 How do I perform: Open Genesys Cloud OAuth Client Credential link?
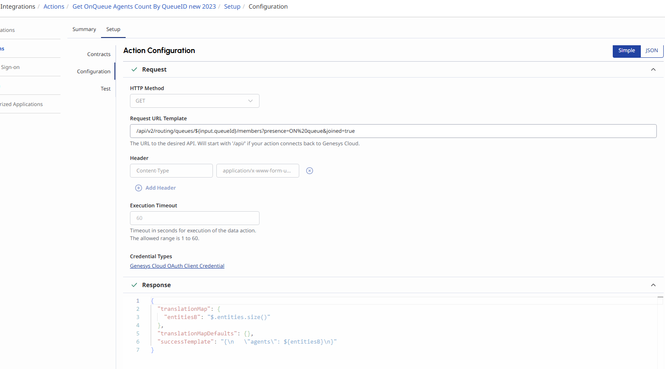tap(177, 266)
